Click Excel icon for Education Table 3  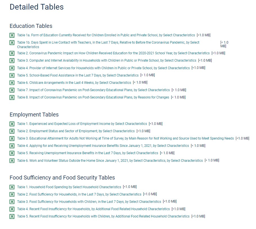[12, 60]
